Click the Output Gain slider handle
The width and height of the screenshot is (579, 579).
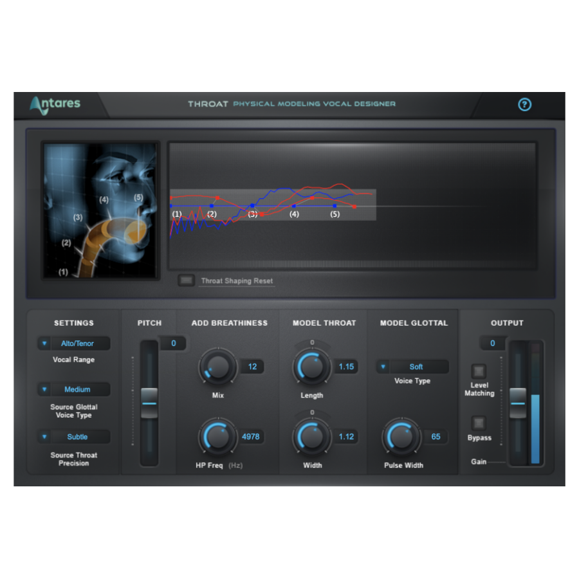(518, 403)
